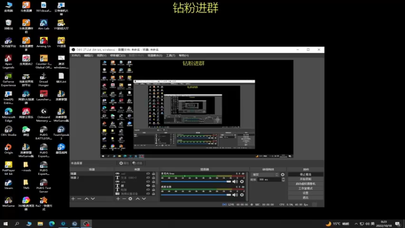Select the Apex Legends desktop icon
This screenshot has height=228, width=405.
click(8, 61)
